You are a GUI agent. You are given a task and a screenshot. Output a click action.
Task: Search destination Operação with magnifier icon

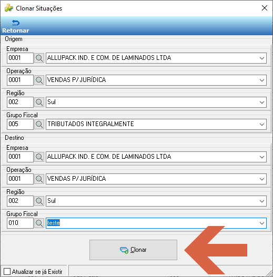click(39, 179)
